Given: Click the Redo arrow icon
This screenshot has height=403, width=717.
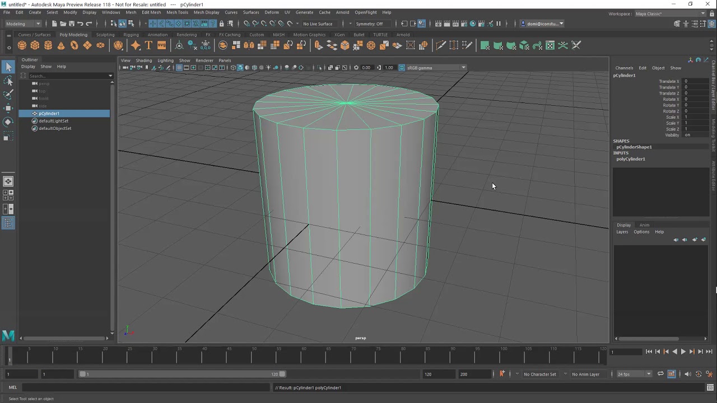Looking at the screenshot, I should pyautogui.click(x=89, y=24).
